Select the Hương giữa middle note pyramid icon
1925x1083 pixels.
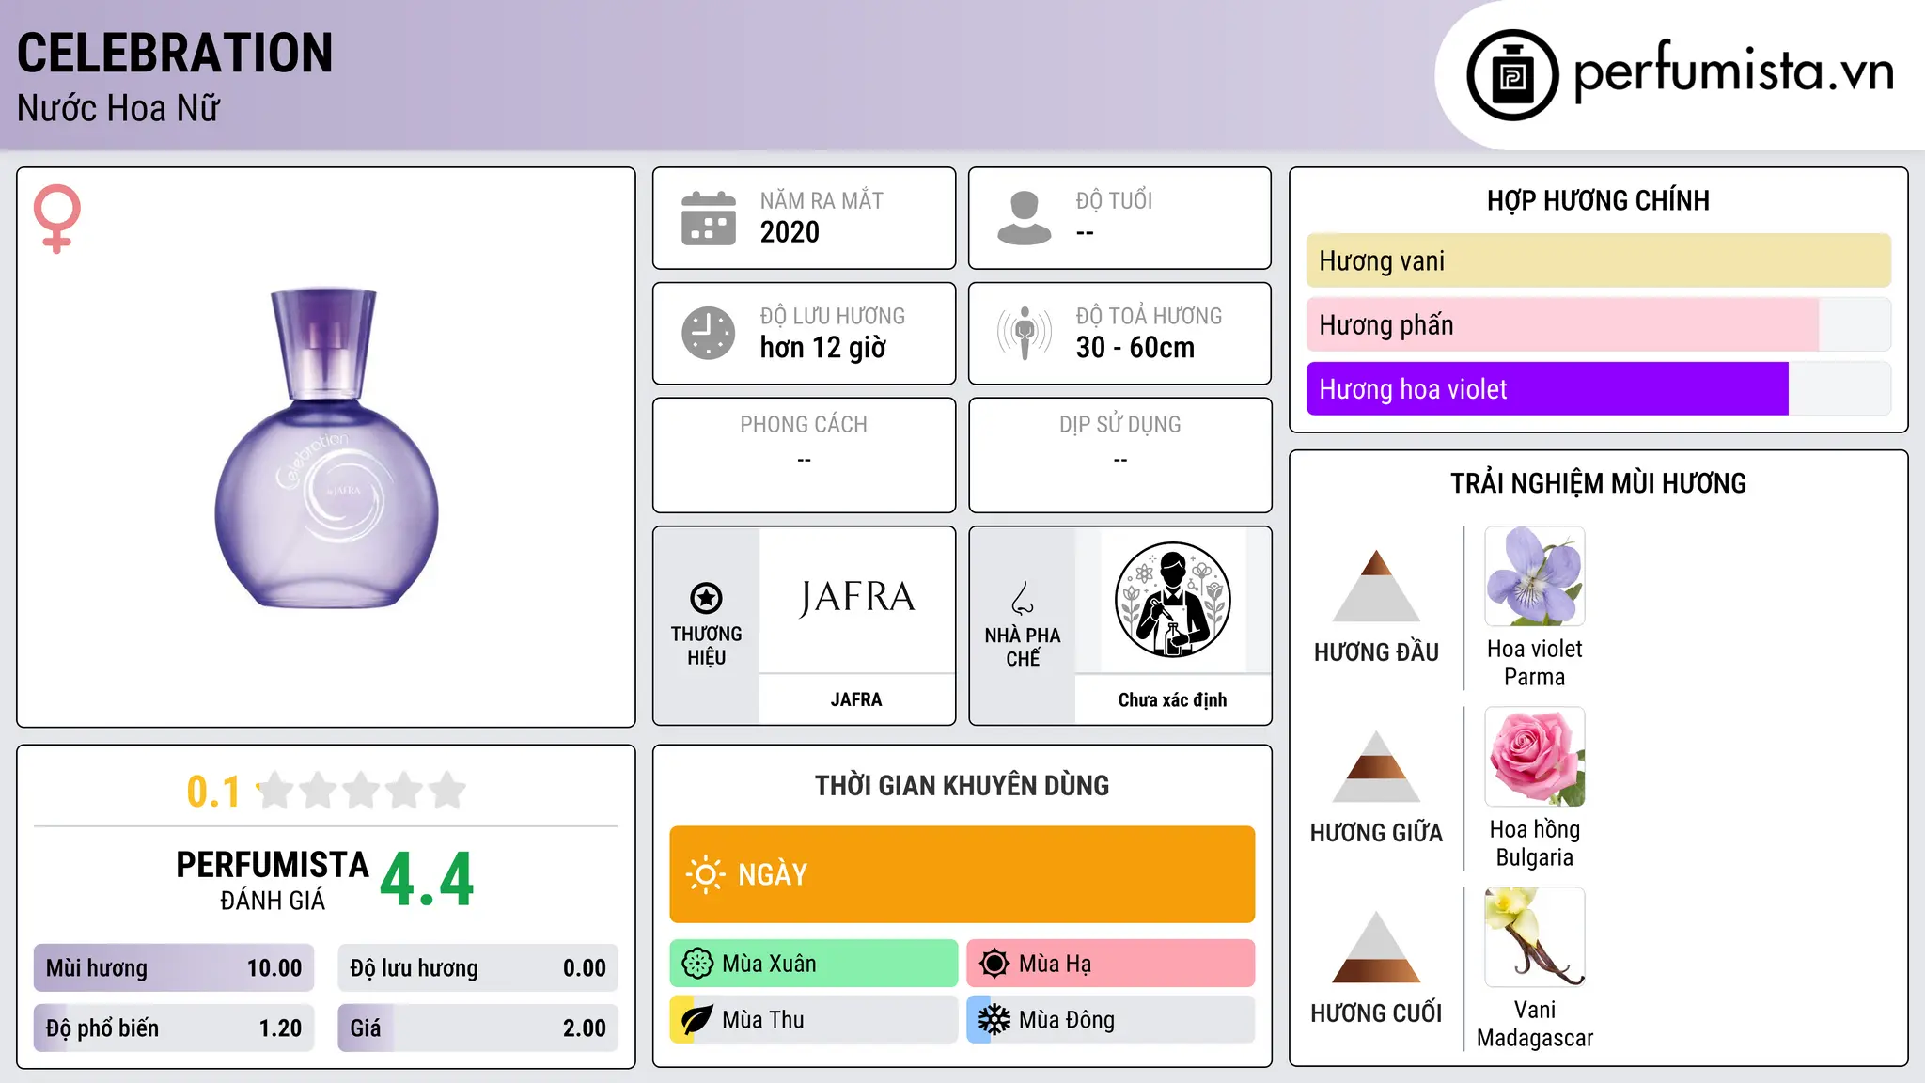1376,766
